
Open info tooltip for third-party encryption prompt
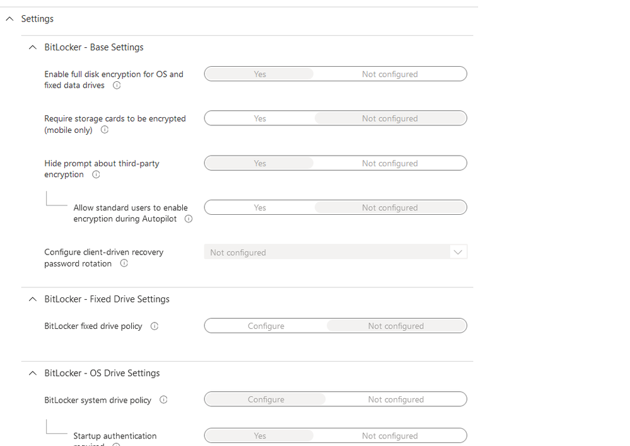[x=96, y=174]
